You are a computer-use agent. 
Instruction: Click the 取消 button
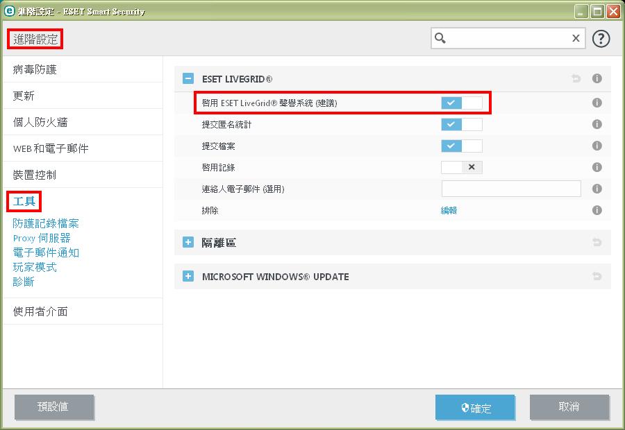[569, 407]
